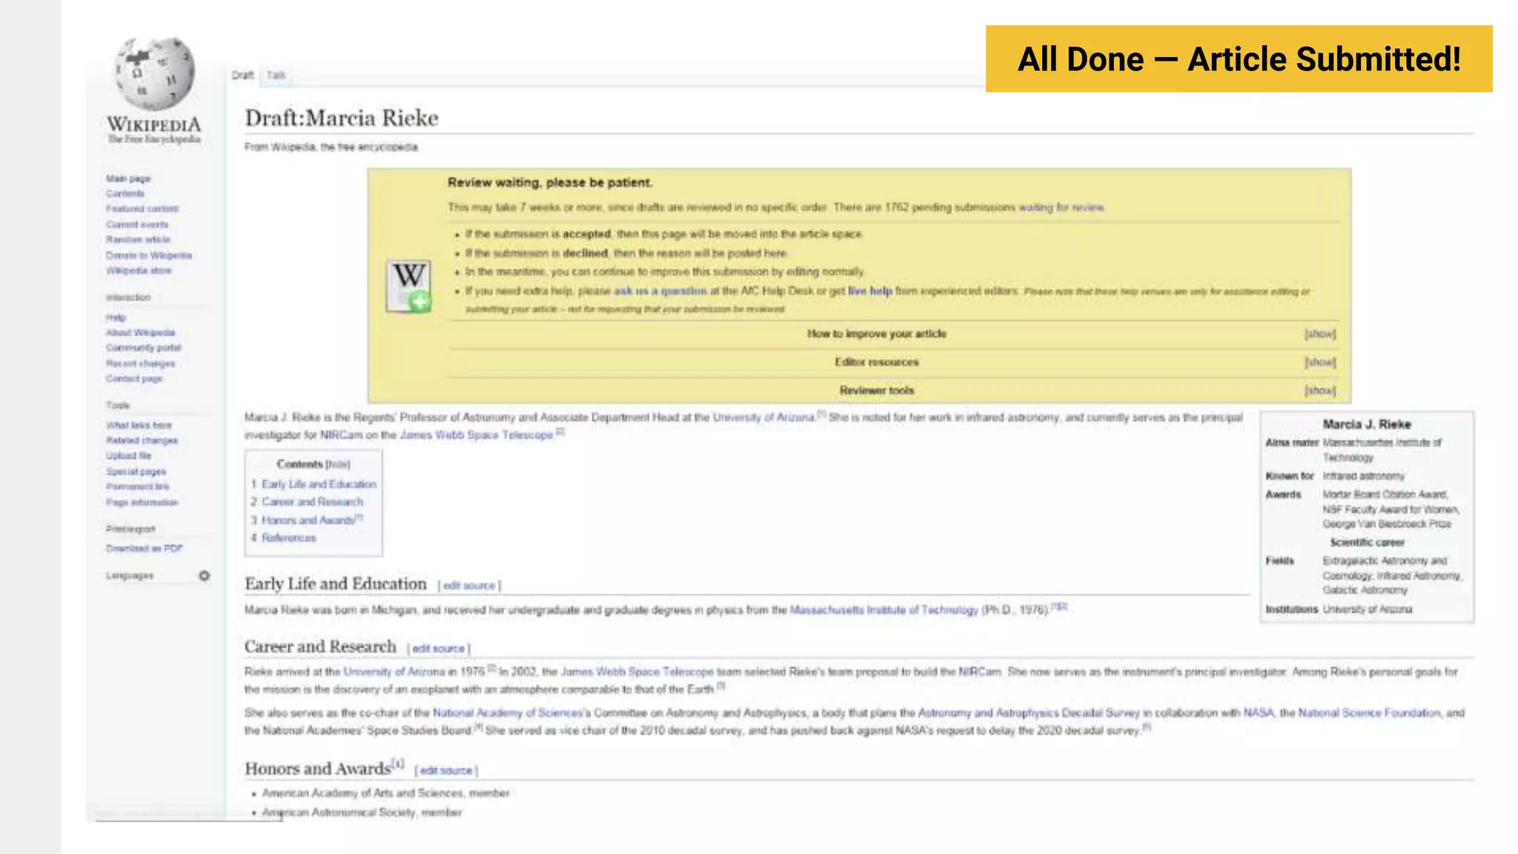Click Download as PDF link
The height and width of the screenshot is (854, 1518).
(x=144, y=549)
